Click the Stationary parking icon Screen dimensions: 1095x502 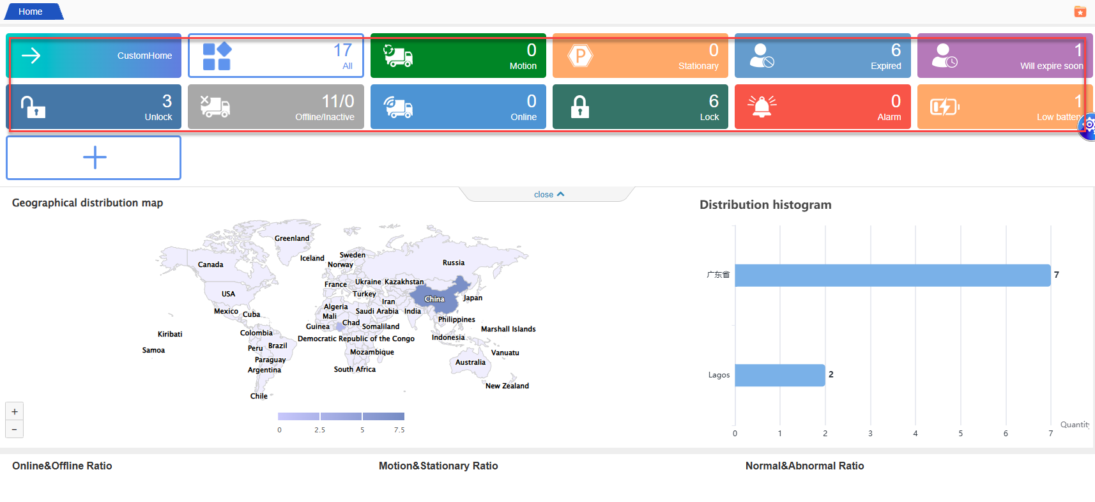[580, 56]
